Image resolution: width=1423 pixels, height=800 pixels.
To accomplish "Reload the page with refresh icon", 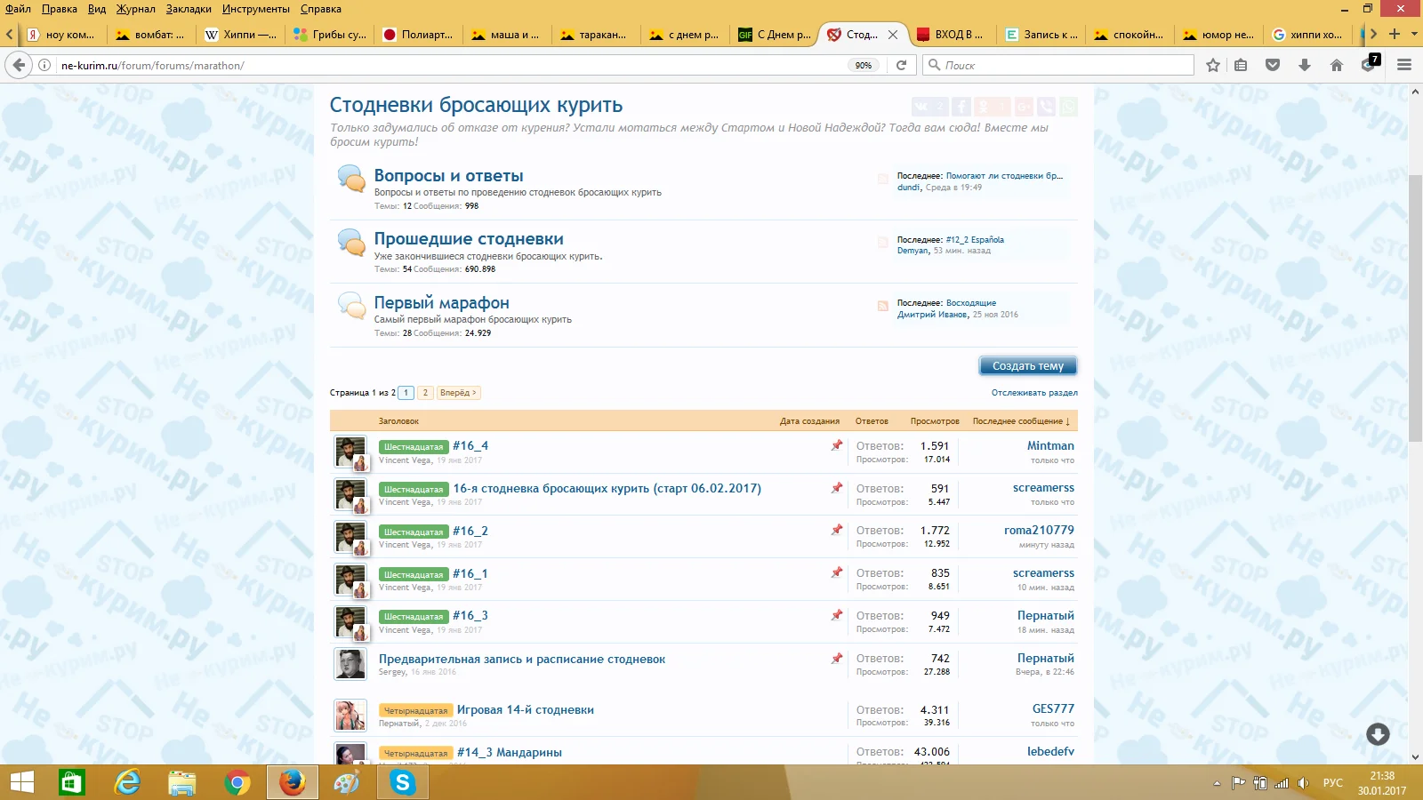I will coord(901,65).
